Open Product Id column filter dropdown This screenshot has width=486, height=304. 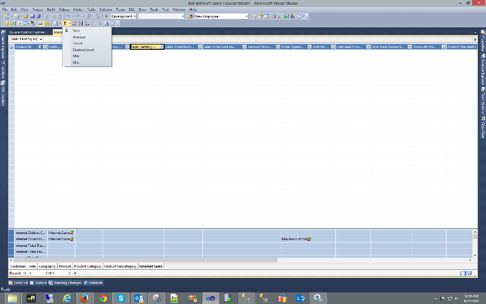point(44,47)
